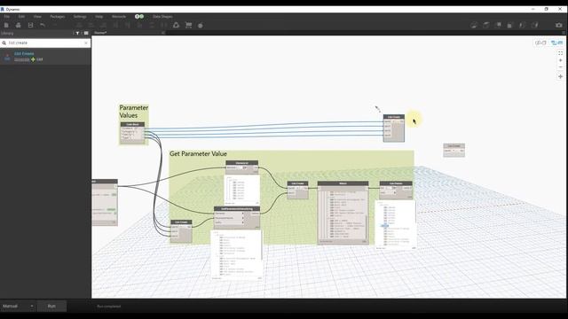
Task: Click the canvas zoom out minus icon
Action: point(560,67)
